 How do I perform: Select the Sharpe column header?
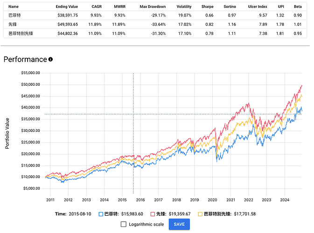coord(208,7)
